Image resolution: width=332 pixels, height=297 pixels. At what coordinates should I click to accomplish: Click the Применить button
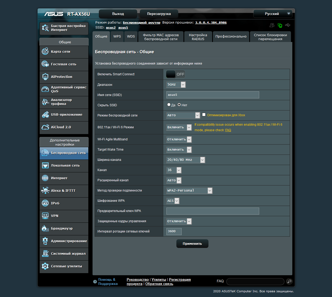click(x=192, y=243)
